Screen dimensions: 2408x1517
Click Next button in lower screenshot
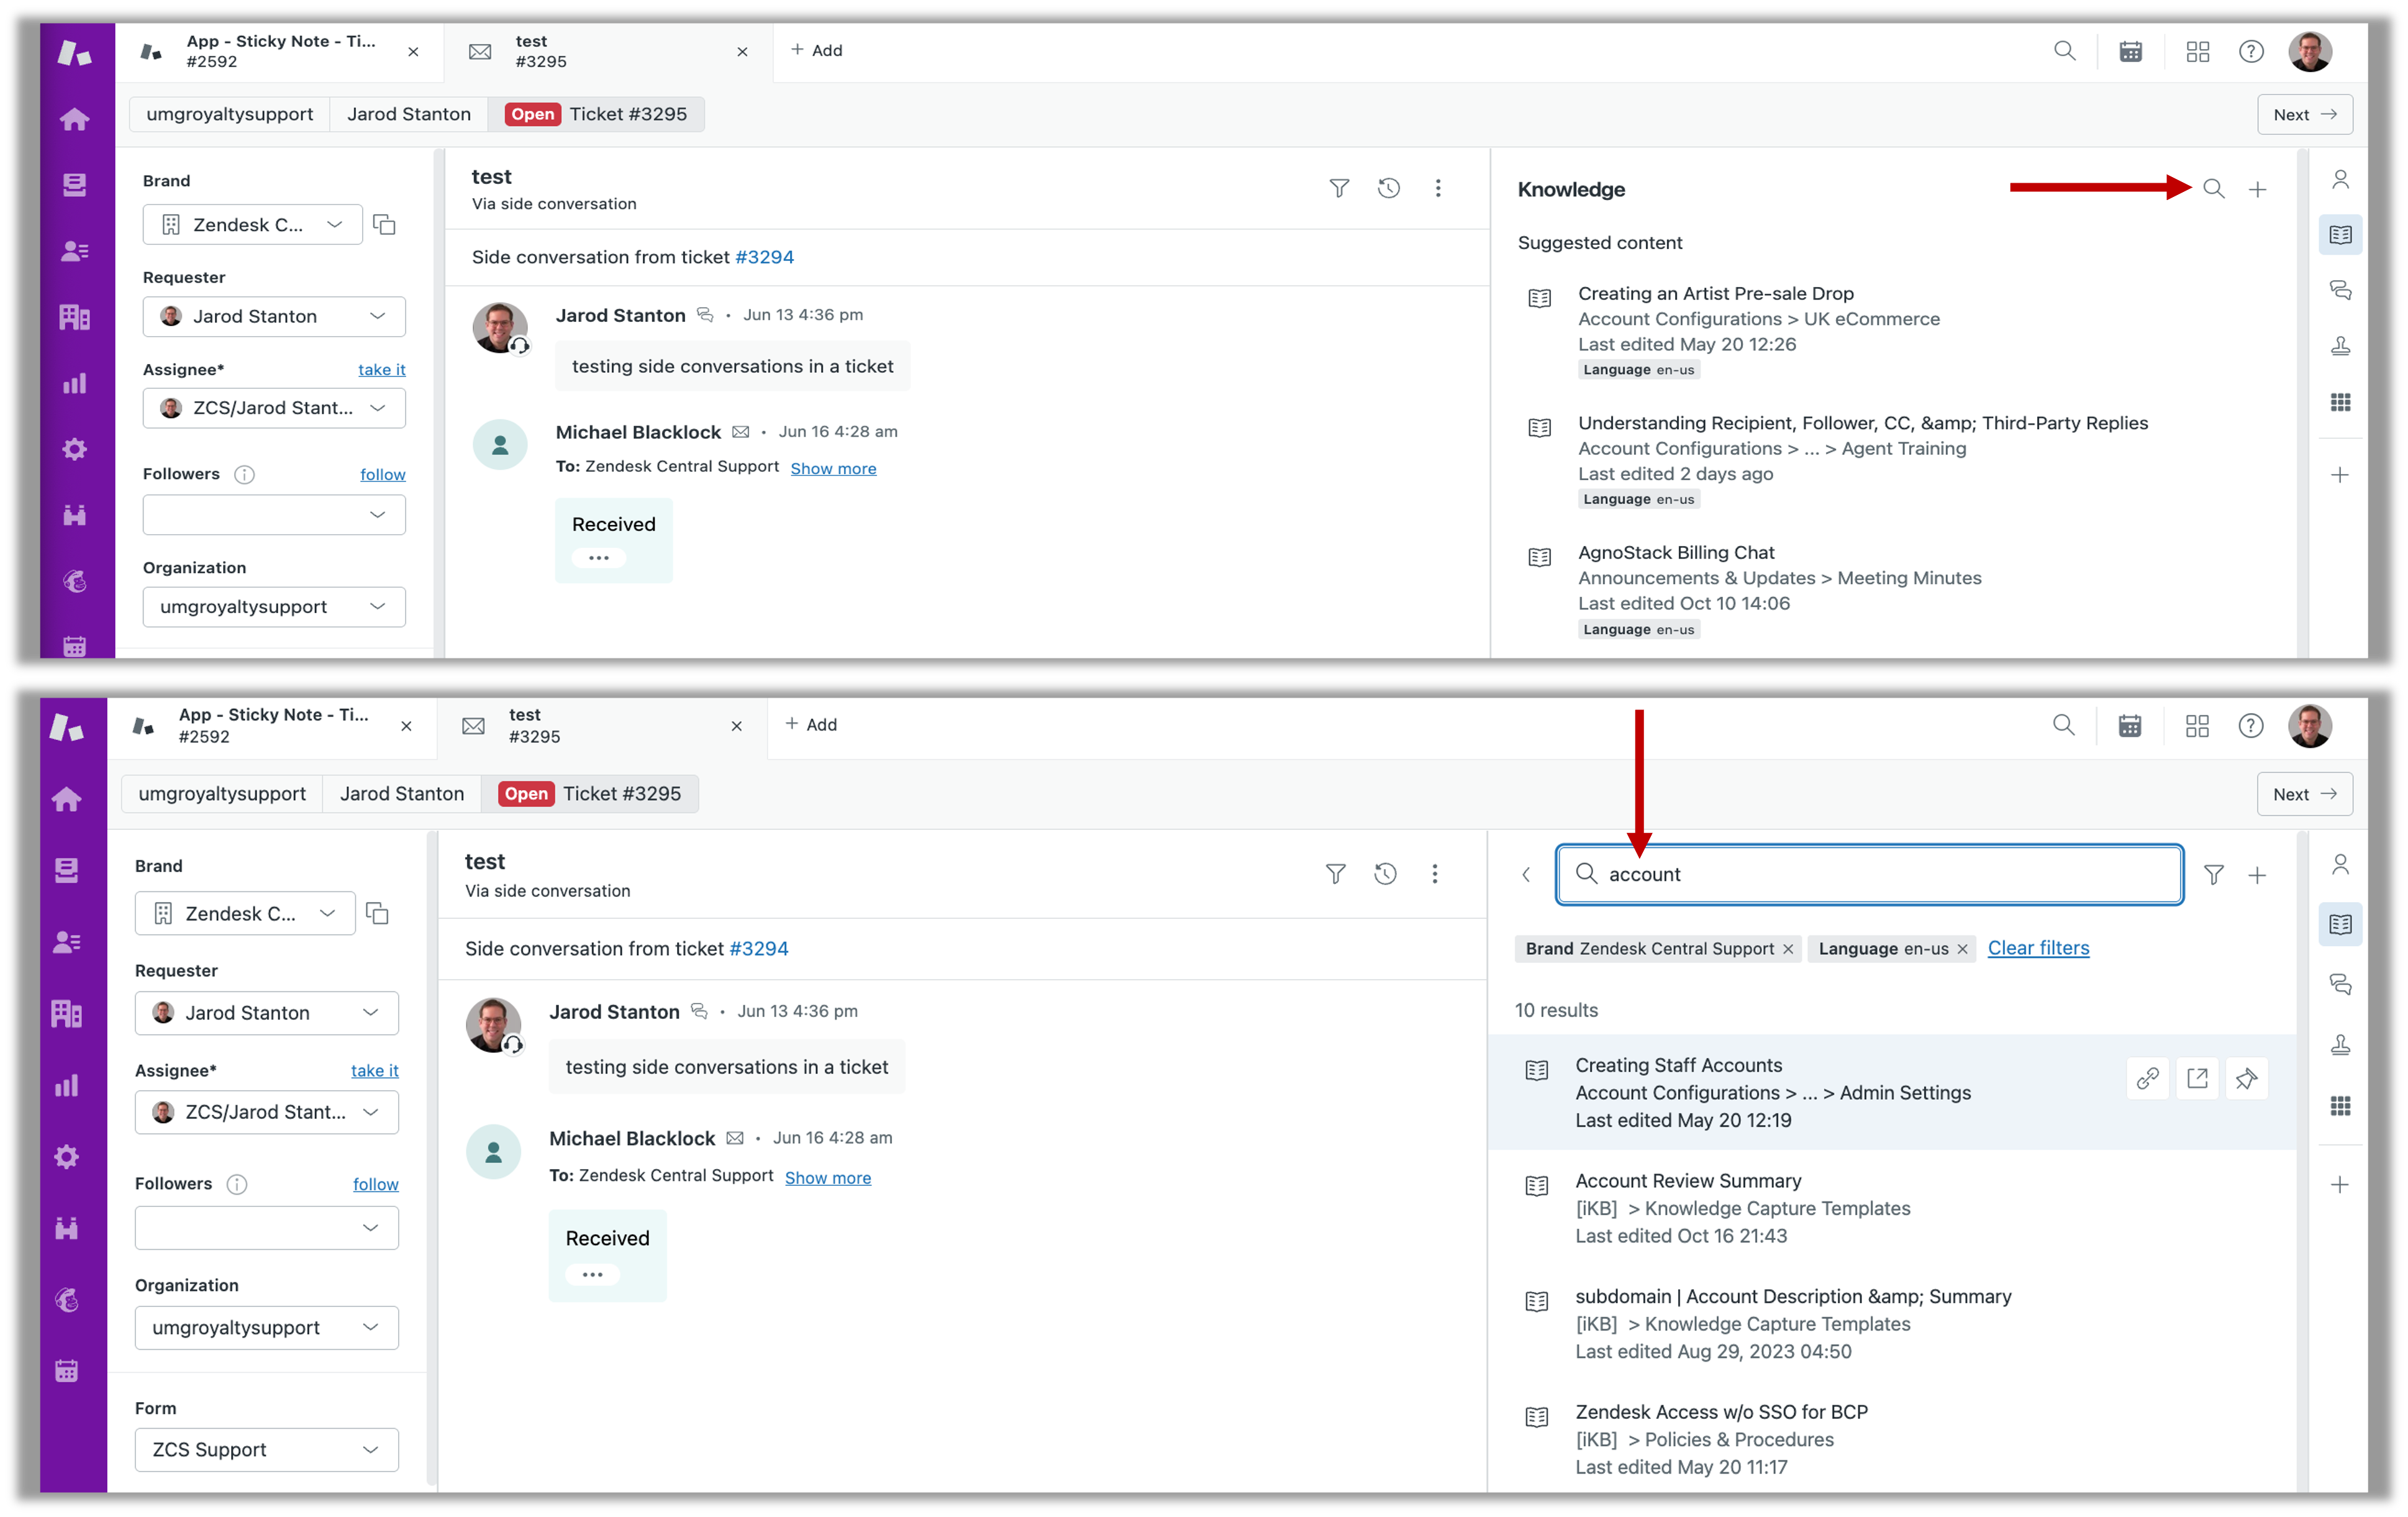2304,793
